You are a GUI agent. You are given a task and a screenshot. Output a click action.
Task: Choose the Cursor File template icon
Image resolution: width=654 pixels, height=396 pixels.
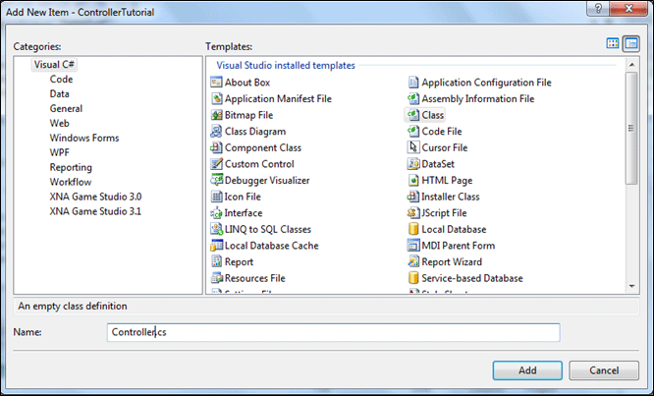[412, 147]
